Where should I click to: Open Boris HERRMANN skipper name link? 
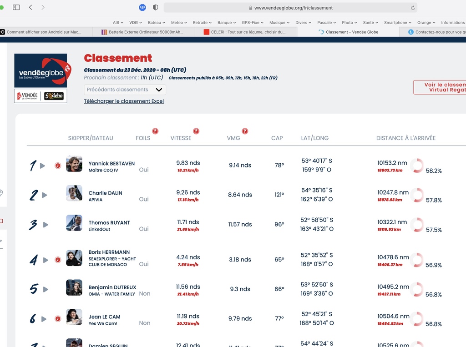coord(109,252)
